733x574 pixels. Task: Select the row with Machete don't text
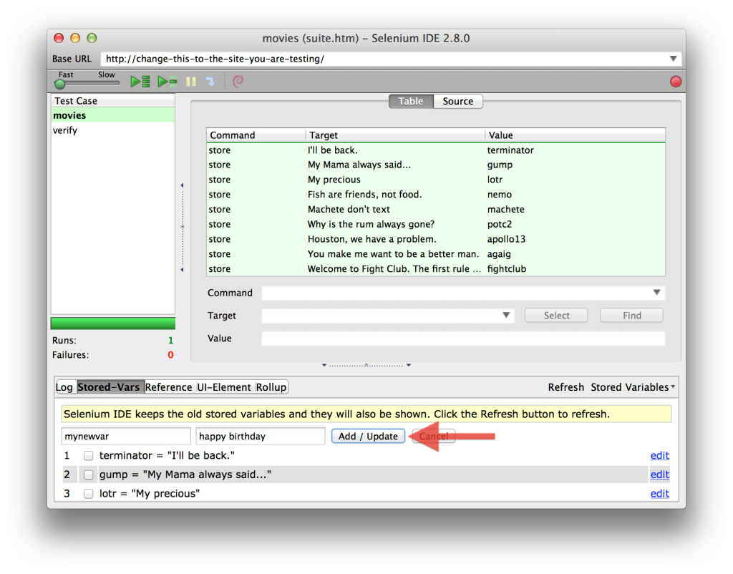point(436,210)
